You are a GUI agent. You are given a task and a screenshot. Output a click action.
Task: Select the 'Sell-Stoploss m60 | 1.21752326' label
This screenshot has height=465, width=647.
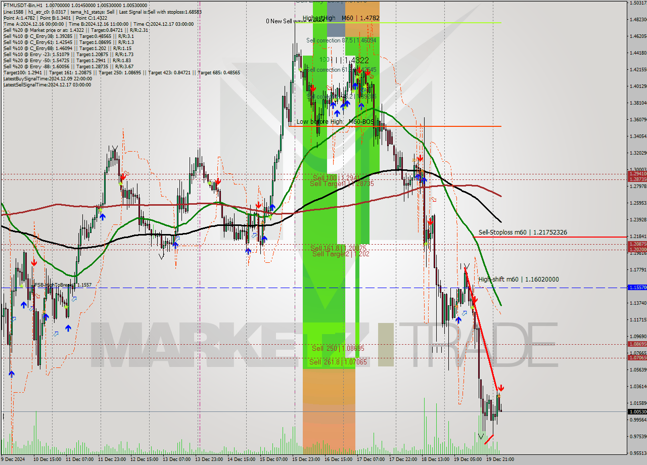[x=523, y=232]
